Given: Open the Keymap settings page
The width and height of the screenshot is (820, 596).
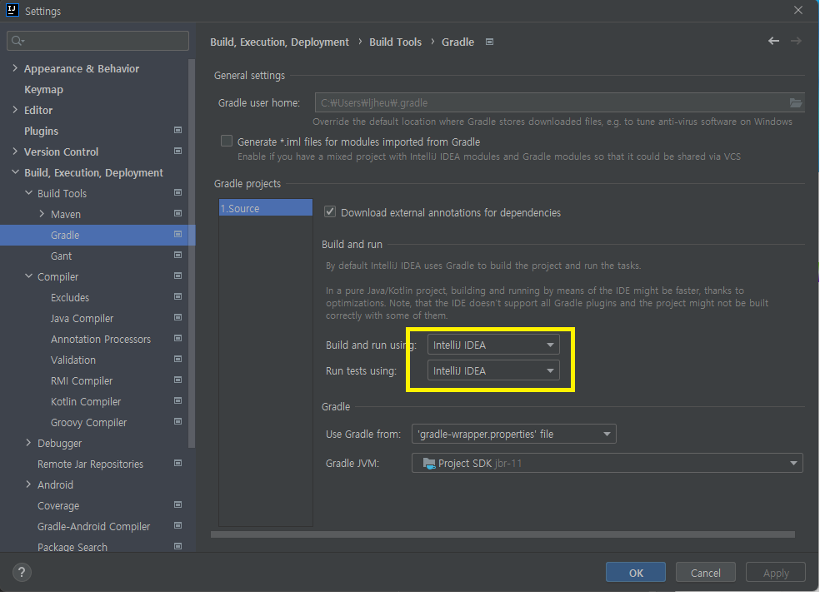Looking at the screenshot, I should [x=43, y=89].
